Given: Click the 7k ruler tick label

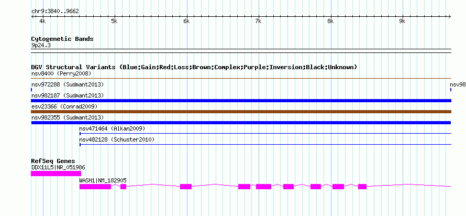Looking at the screenshot, I should 258,21.
